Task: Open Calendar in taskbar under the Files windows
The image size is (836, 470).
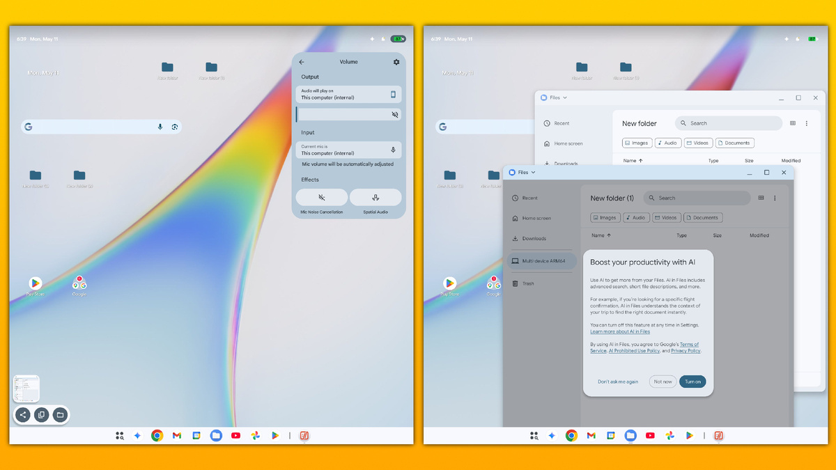Action: point(610,435)
